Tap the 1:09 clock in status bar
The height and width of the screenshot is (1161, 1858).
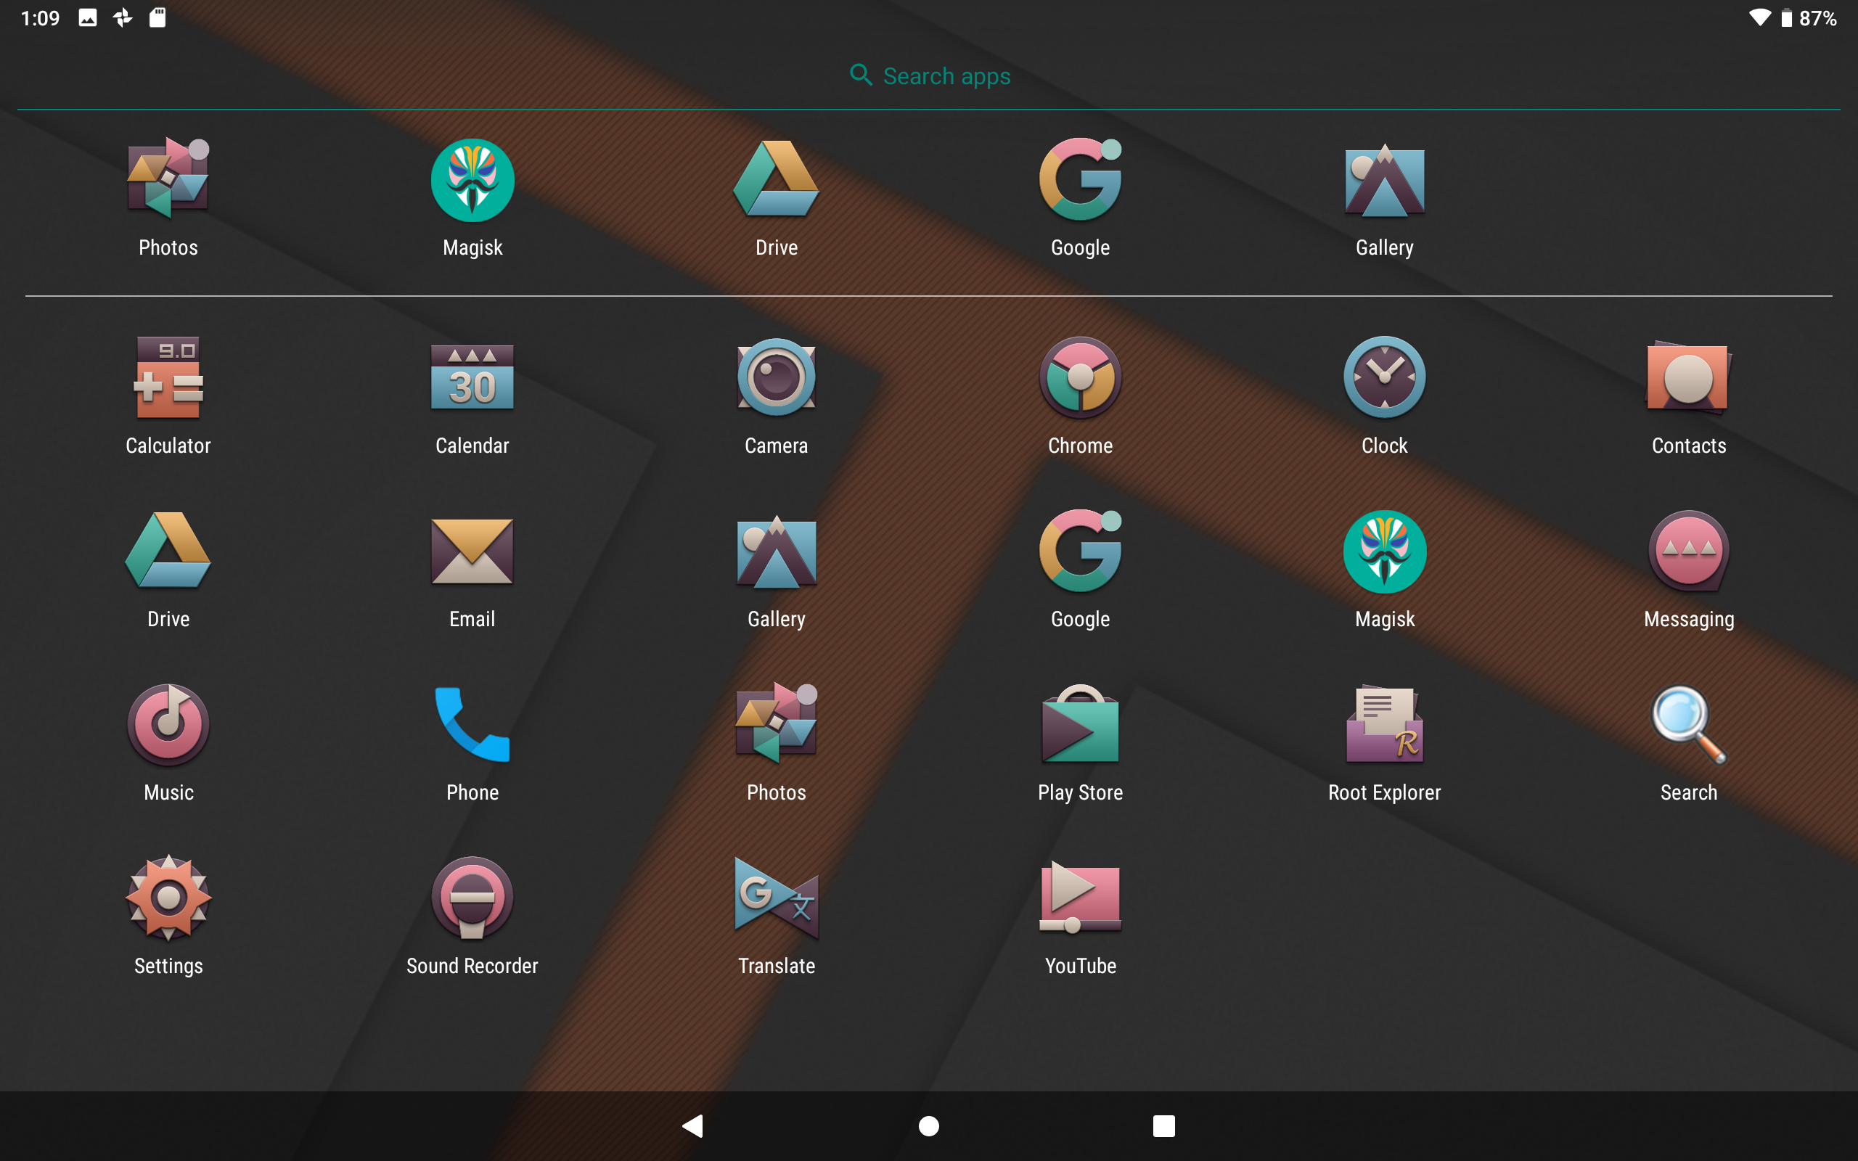(40, 17)
